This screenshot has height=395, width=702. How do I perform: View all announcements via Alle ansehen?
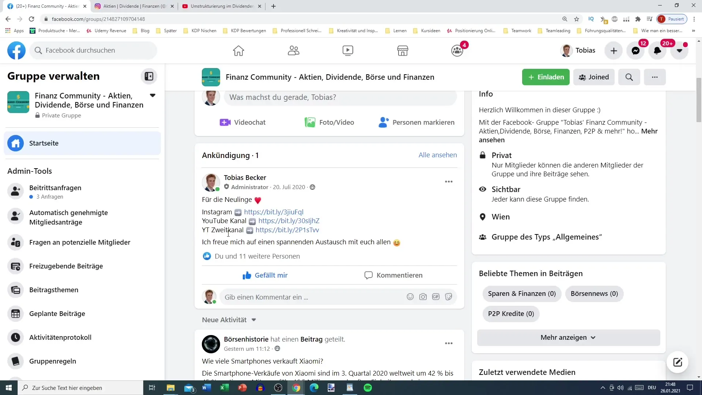coord(438,155)
